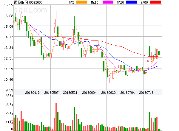This screenshot has width=179, height=131.
Task: Click the 20180604 date label
Action: click(89, 93)
